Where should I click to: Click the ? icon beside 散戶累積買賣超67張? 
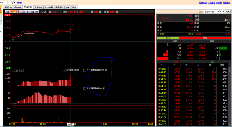click(x=85, y=89)
